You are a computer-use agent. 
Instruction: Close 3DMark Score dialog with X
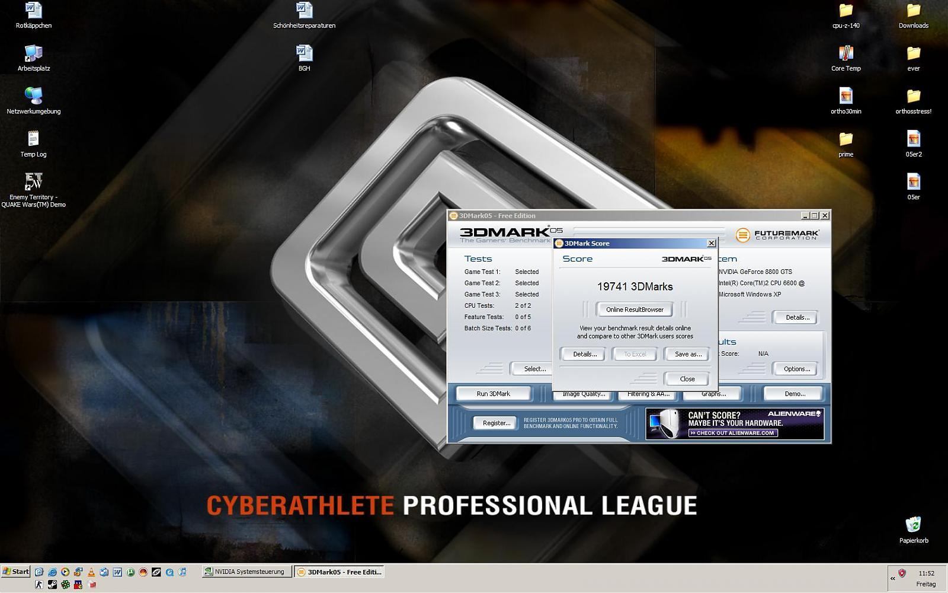[712, 243]
